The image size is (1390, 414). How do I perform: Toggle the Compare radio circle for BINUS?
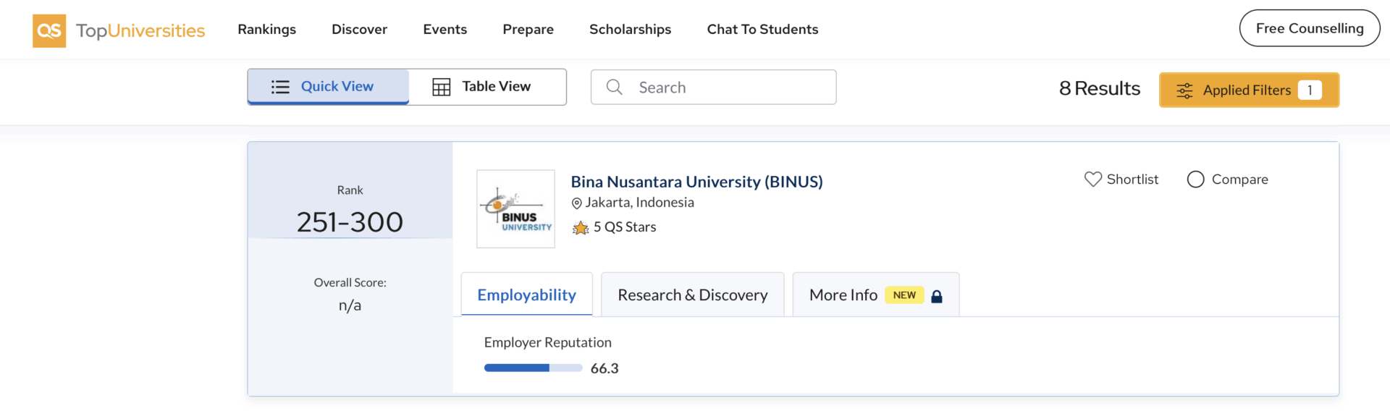point(1196,179)
